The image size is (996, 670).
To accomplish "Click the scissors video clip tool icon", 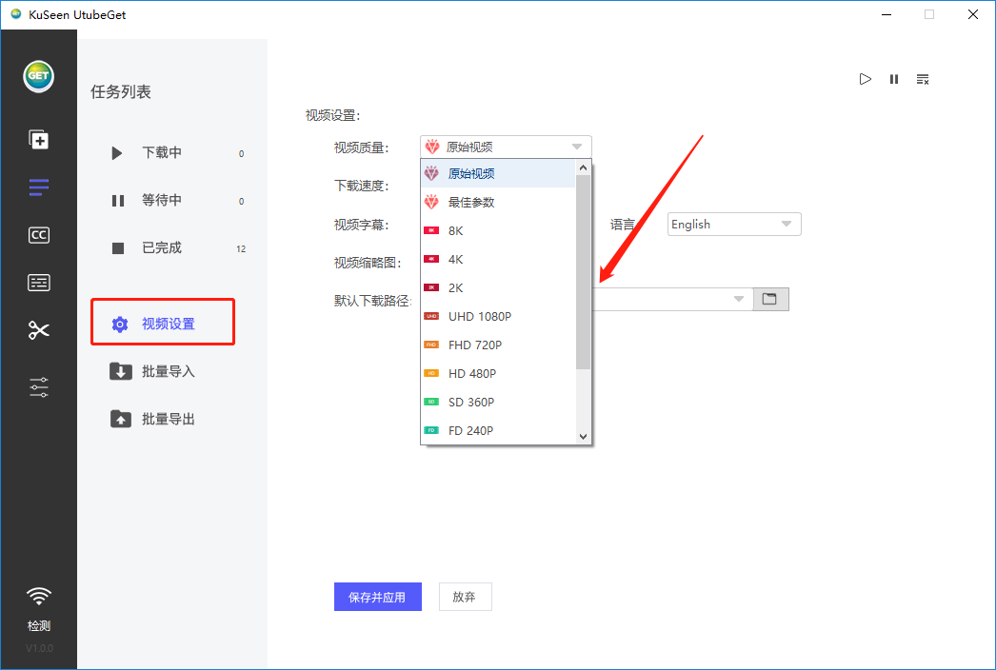I will 38,330.
